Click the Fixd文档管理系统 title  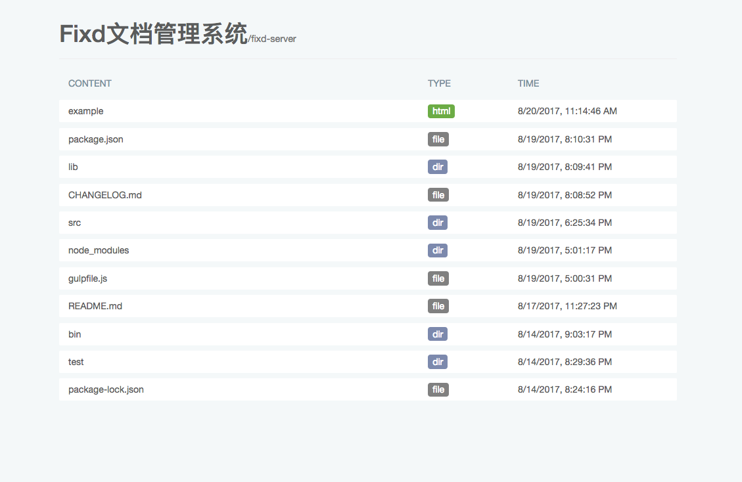(153, 33)
